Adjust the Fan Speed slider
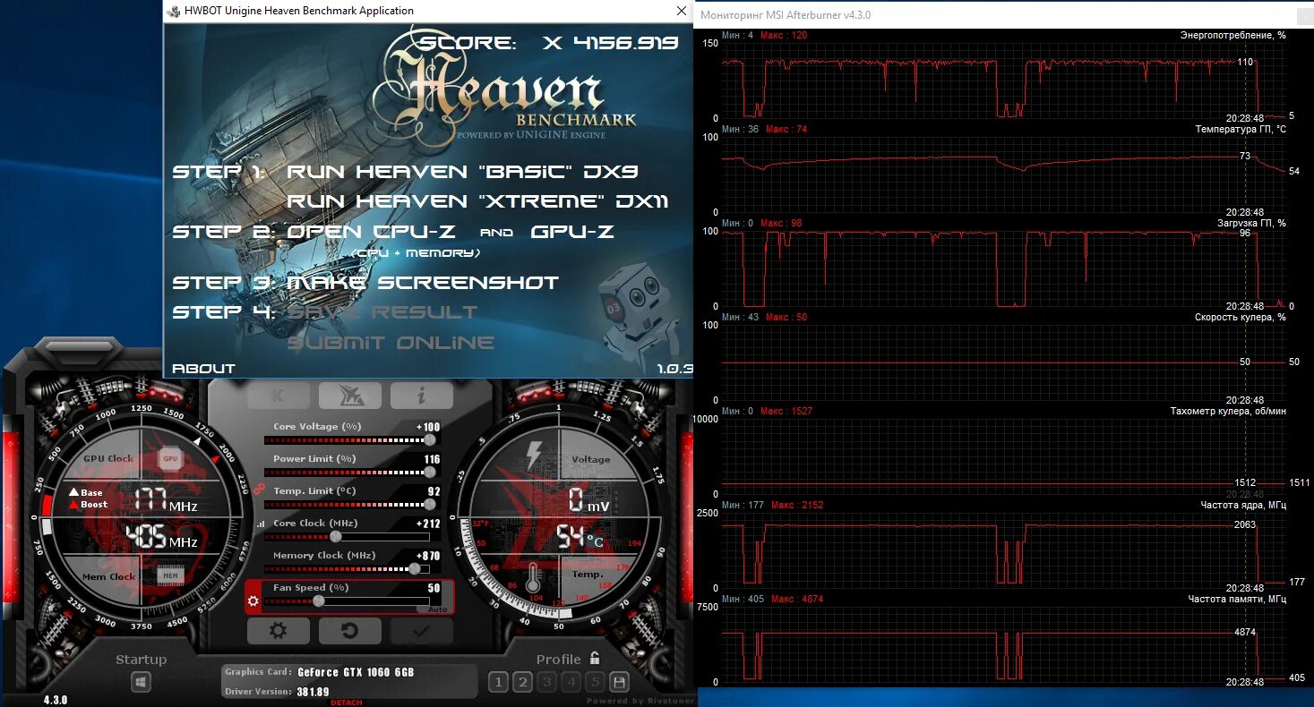This screenshot has height=707, width=1314. pyautogui.click(x=318, y=601)
